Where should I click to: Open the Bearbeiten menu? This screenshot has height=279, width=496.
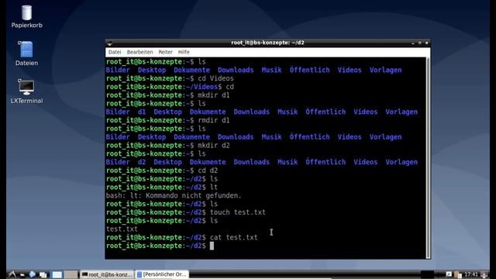pos(139,52)
